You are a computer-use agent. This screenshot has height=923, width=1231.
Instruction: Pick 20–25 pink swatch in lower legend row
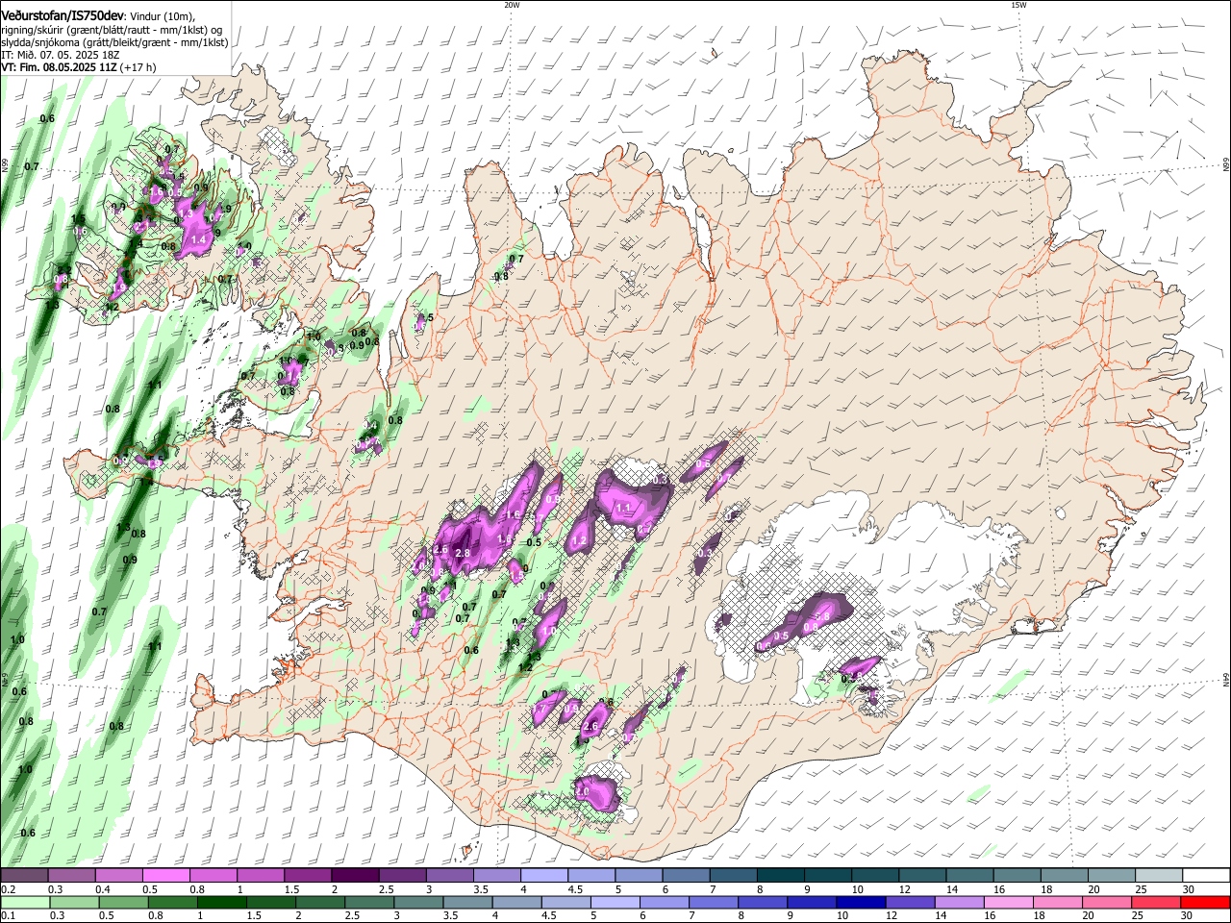[1107, 902]
